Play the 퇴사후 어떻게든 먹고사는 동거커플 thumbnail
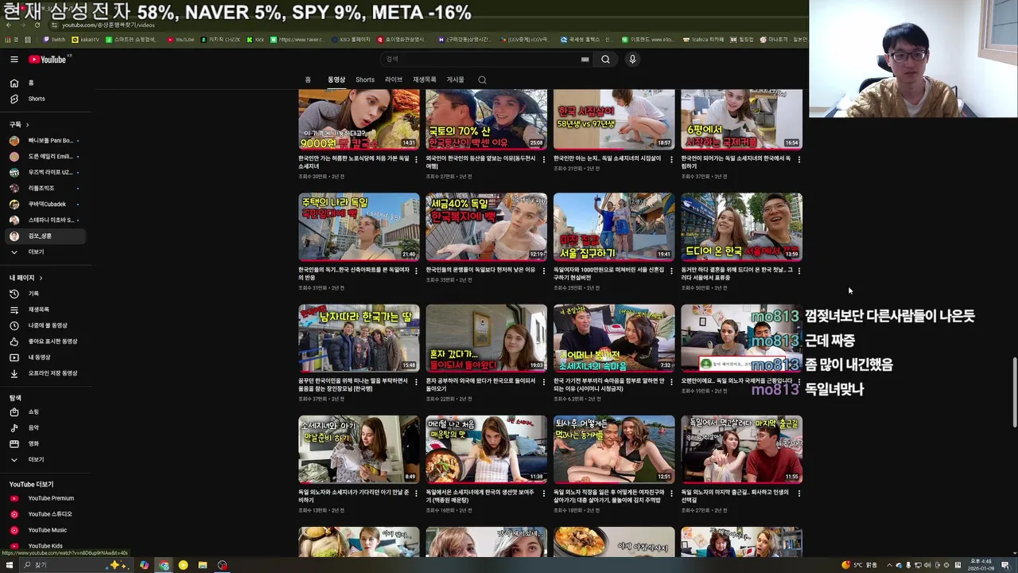 [x=614, y=450]
